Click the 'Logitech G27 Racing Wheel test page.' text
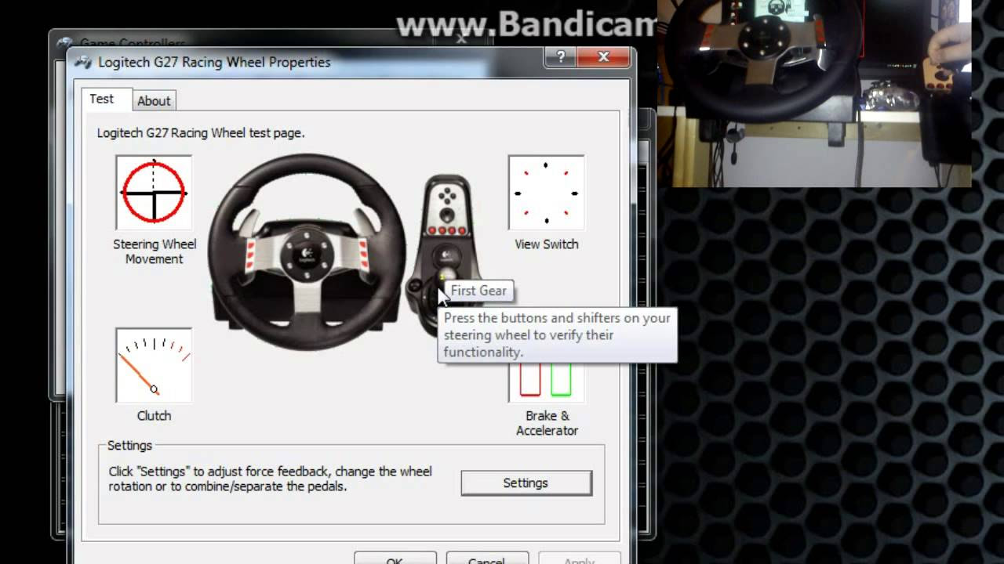This screenshot has height=564, width=1004. click(x=201, y=133)
